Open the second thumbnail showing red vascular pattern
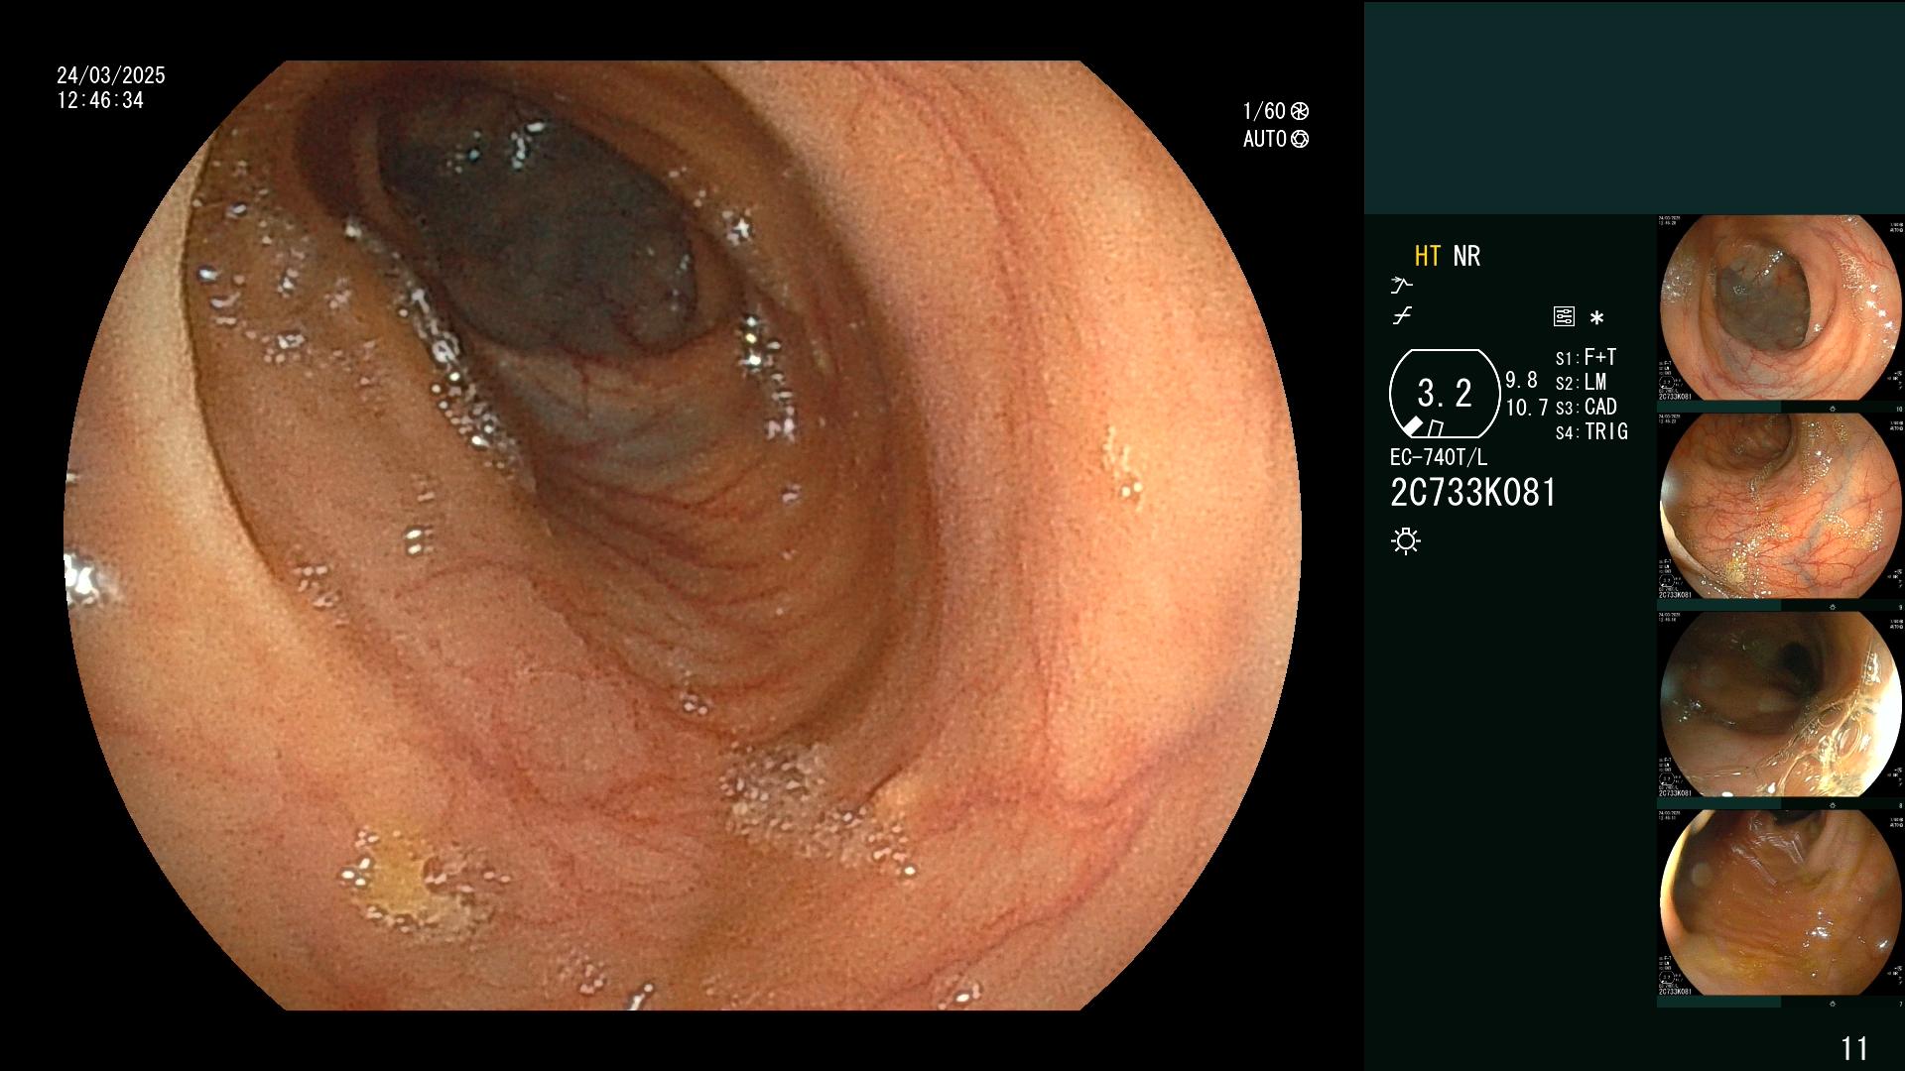1905x1071 pixels. pos(1781,507)
